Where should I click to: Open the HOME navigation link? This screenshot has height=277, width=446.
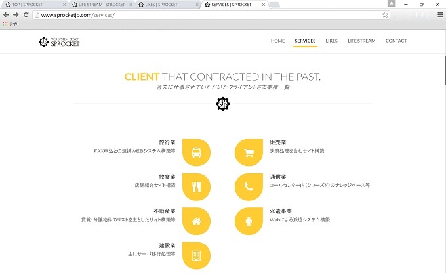[277, 41]
